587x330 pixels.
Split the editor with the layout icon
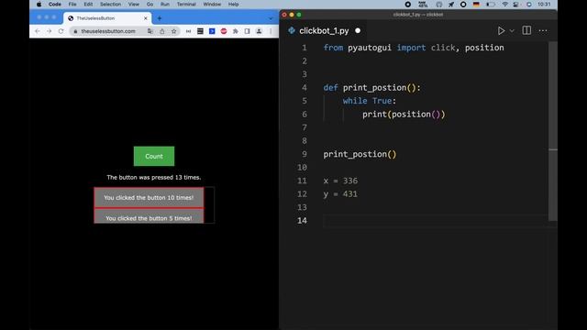click(526, 30)
